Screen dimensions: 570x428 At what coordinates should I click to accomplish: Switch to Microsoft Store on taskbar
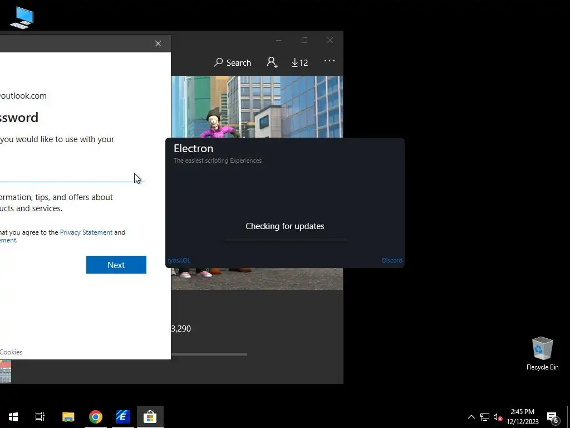(150, 417)
